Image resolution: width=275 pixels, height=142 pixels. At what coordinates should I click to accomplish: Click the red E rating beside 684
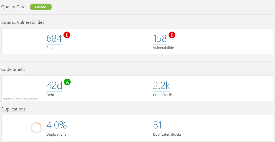pos(67,35)
